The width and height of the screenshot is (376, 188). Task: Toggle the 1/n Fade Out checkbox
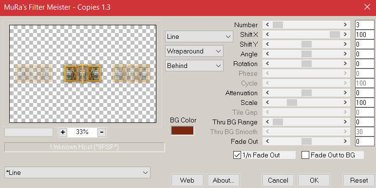tap(237, 155)
